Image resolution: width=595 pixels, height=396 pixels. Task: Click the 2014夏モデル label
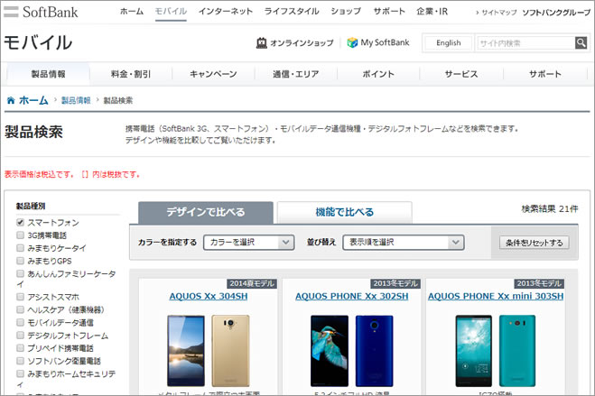coord(252,283)
